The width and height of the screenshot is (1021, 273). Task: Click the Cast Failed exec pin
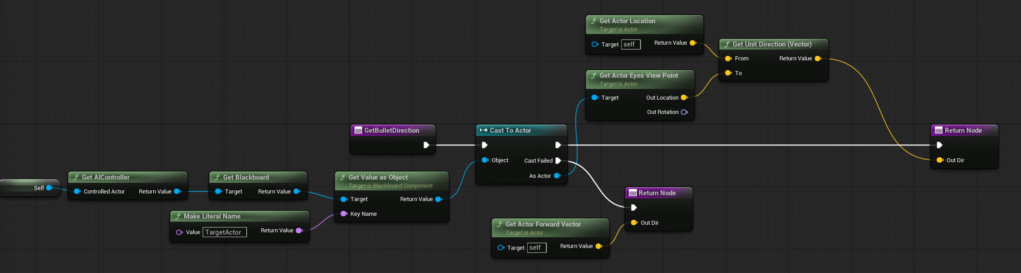tap(558, 160)
